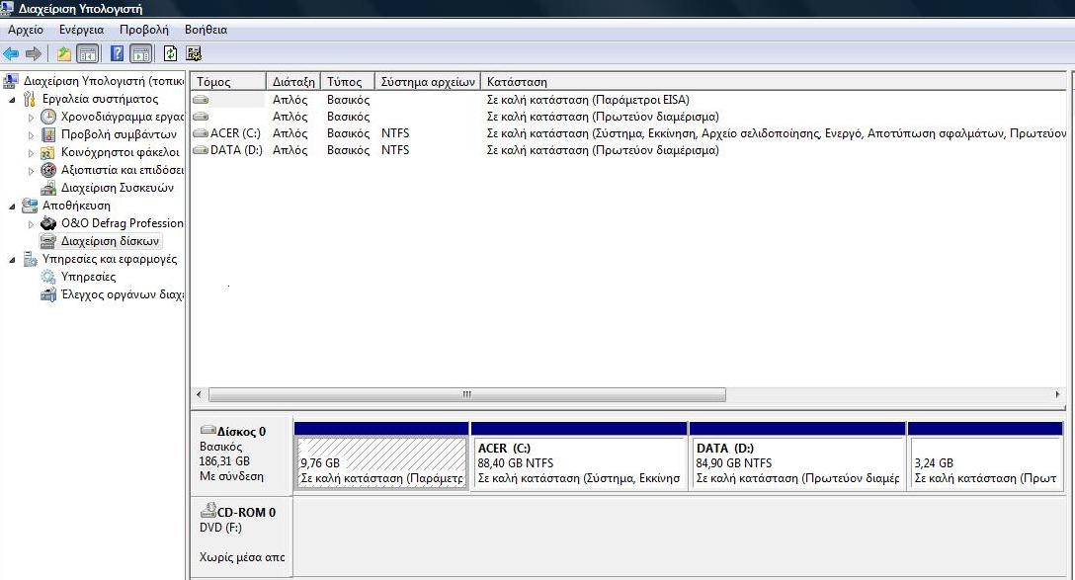This screenshot has width=1075, height=580.
Task: Open the Βοήθεια menu
Action: [x=206, y=30]
